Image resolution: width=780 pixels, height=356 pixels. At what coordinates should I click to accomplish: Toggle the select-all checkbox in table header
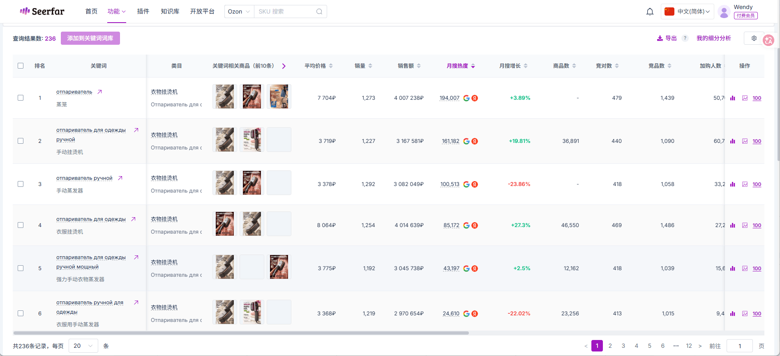pyautogui.click(x=21, y=66)
